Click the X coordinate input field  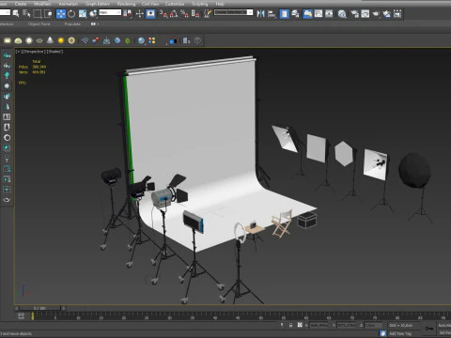click(x=319, y=326)
